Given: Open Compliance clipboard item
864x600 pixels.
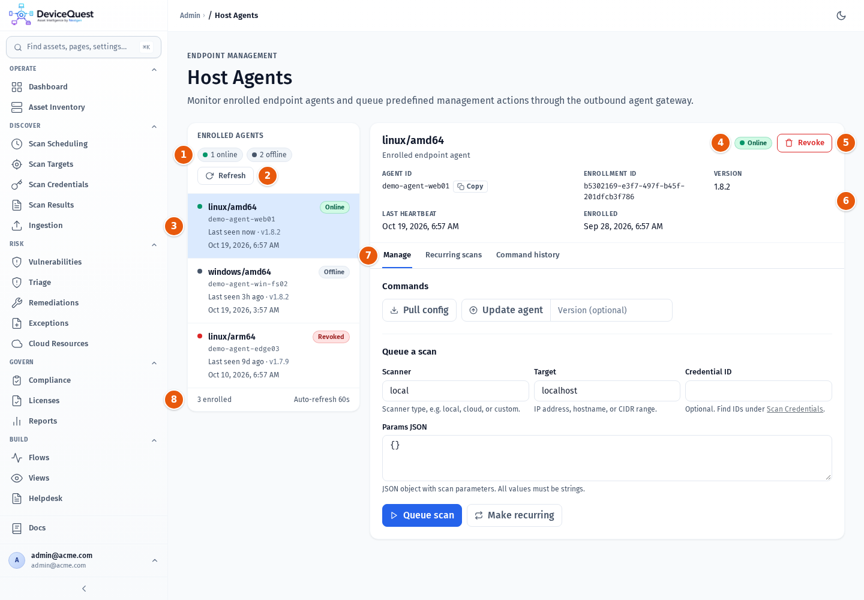Looking at the screenshot, I should pos(83,380).
